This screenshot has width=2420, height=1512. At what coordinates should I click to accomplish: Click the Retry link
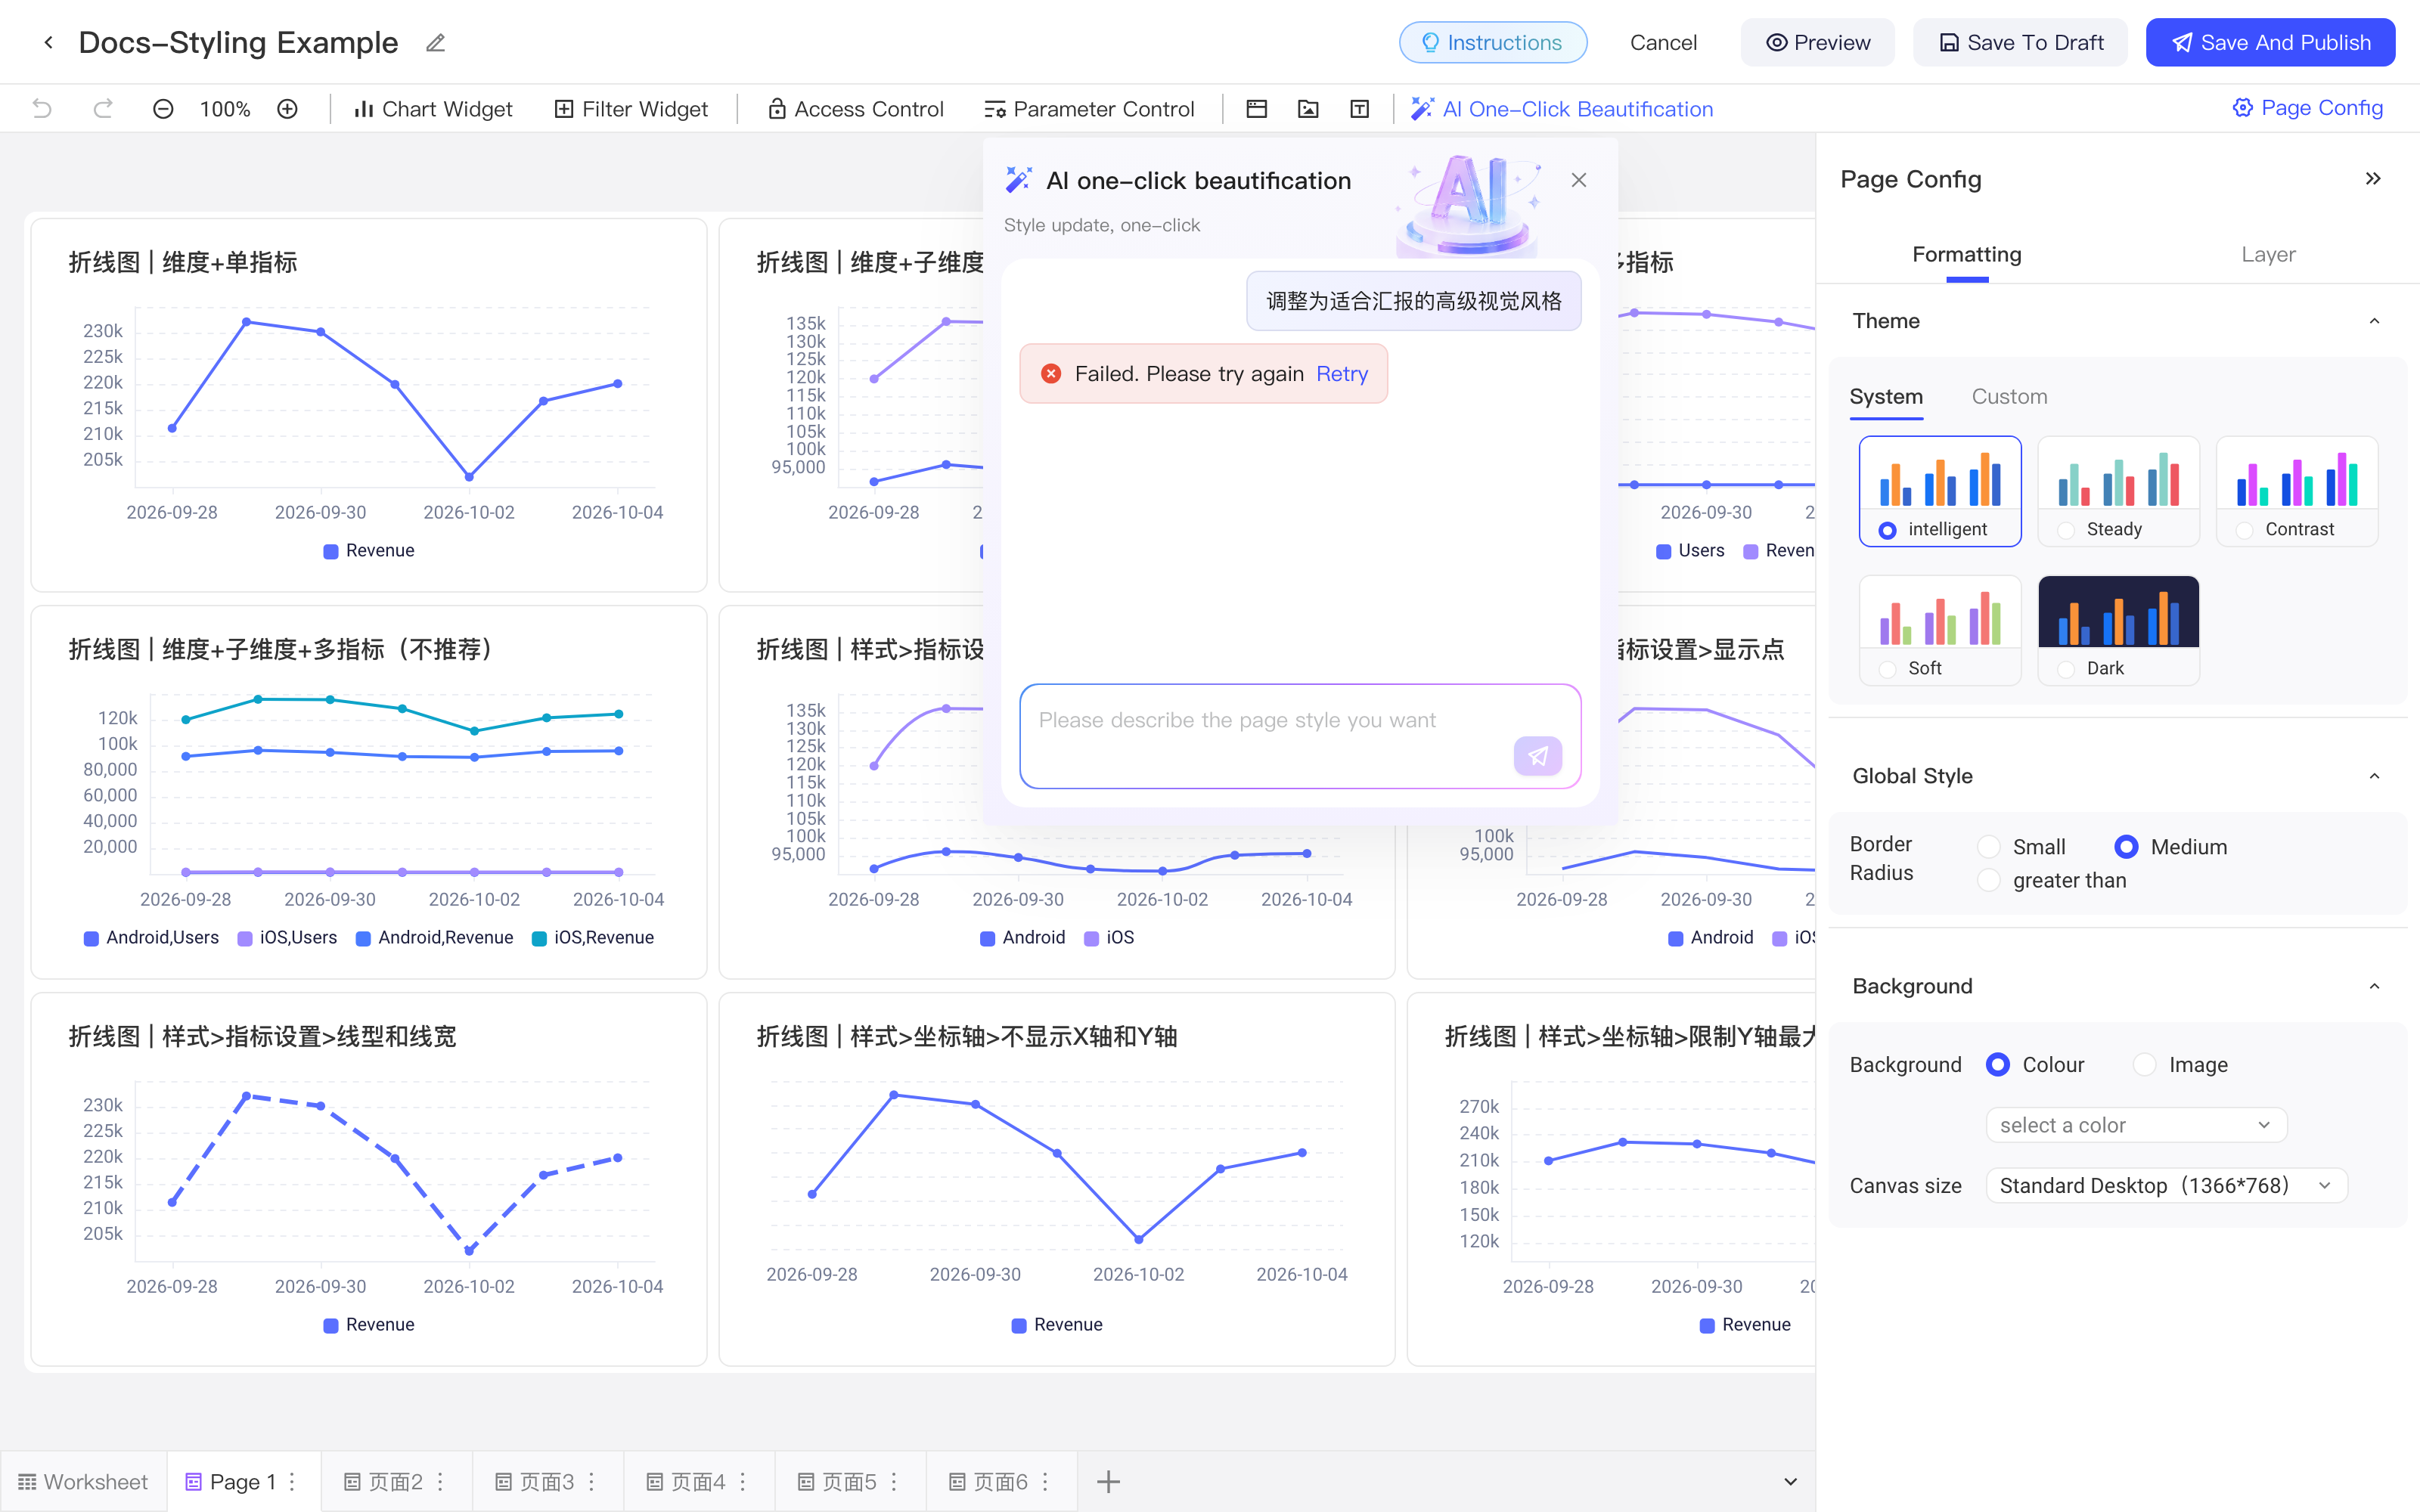[x=1341, y=374]
